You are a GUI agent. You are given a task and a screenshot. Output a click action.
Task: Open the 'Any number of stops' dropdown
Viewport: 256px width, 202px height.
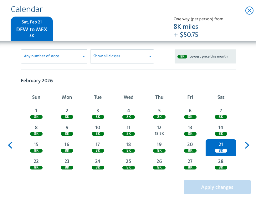coord(54,56)
